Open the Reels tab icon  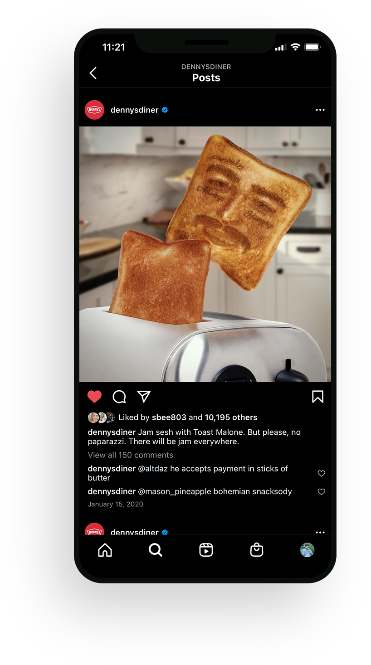coord(206,550)
